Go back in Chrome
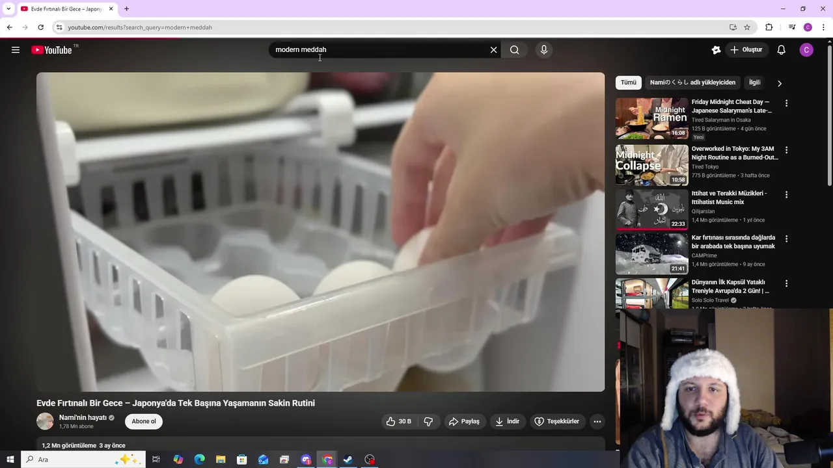Viewport: 833px width, 468px height. [x=9, y=27]
